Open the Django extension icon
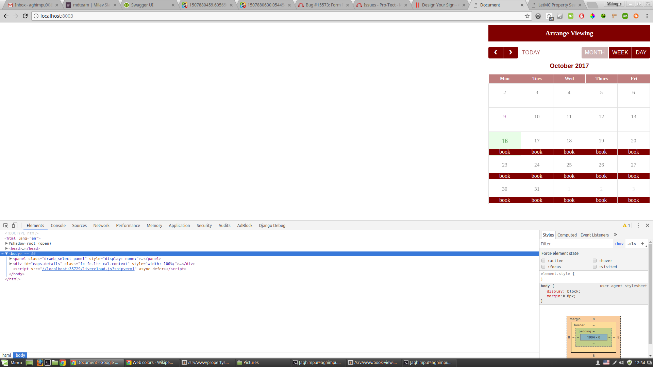The width and height of the screenshot is (653, 367). click(560, 16)
